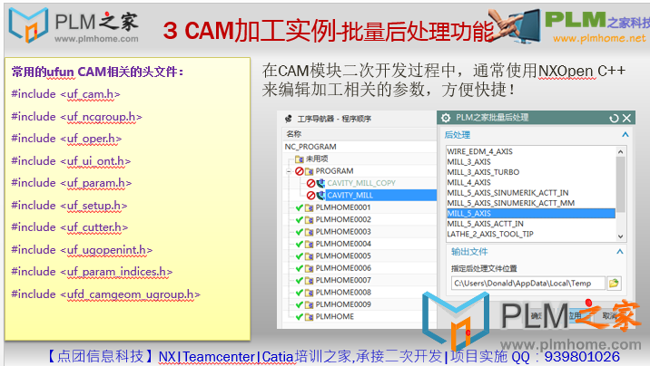The image size is (650, 366).
Task: Click the folder icon beside PLMHOME0005
Action: (310, 256)
